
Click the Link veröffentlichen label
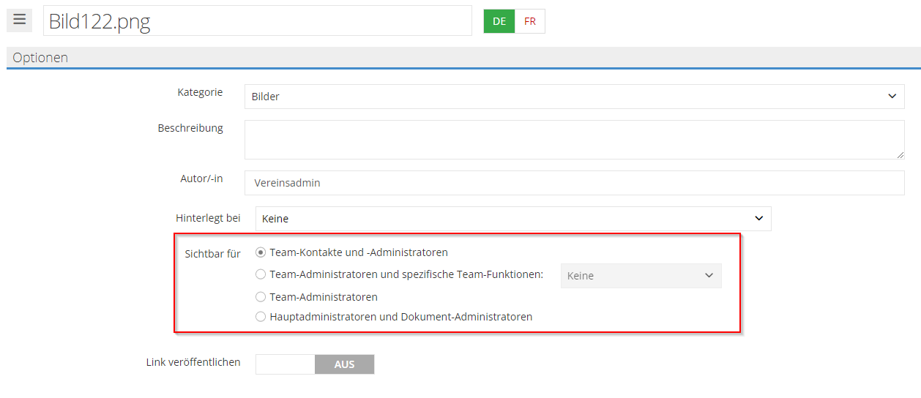193,362
